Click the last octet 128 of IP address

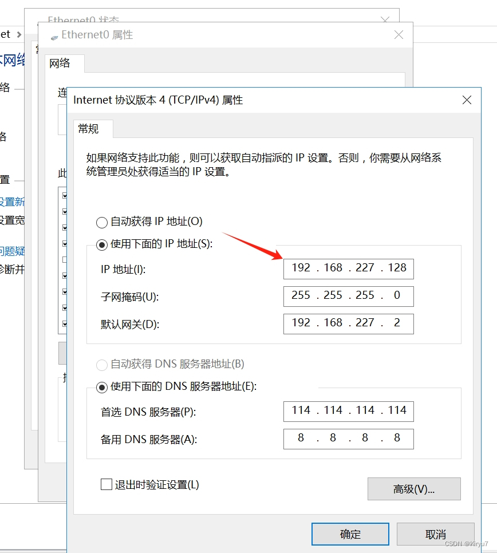[x=397, y=268]
